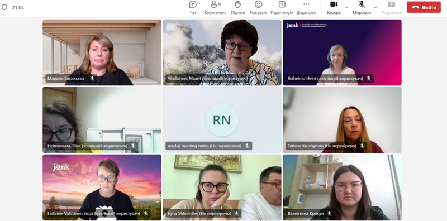Click the RN avatar circle

click(x=222, y=120)
